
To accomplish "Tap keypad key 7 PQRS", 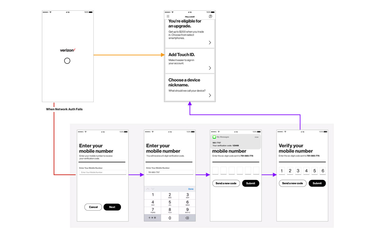I will (x=153, y=210).
